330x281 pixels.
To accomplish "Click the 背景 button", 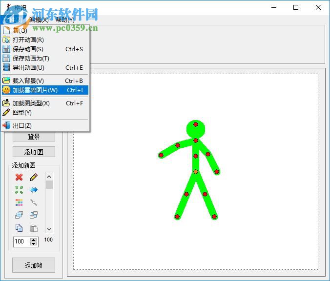I will [34, 137].
